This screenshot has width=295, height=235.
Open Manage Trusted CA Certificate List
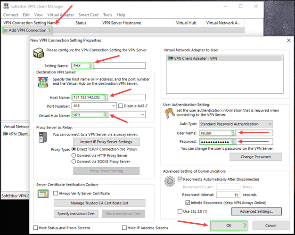coord(99,203)
